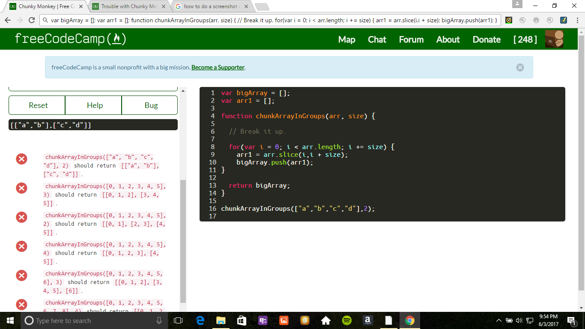Click the Bug button
The height and width of the screenshot is (329, 585).
151,105
